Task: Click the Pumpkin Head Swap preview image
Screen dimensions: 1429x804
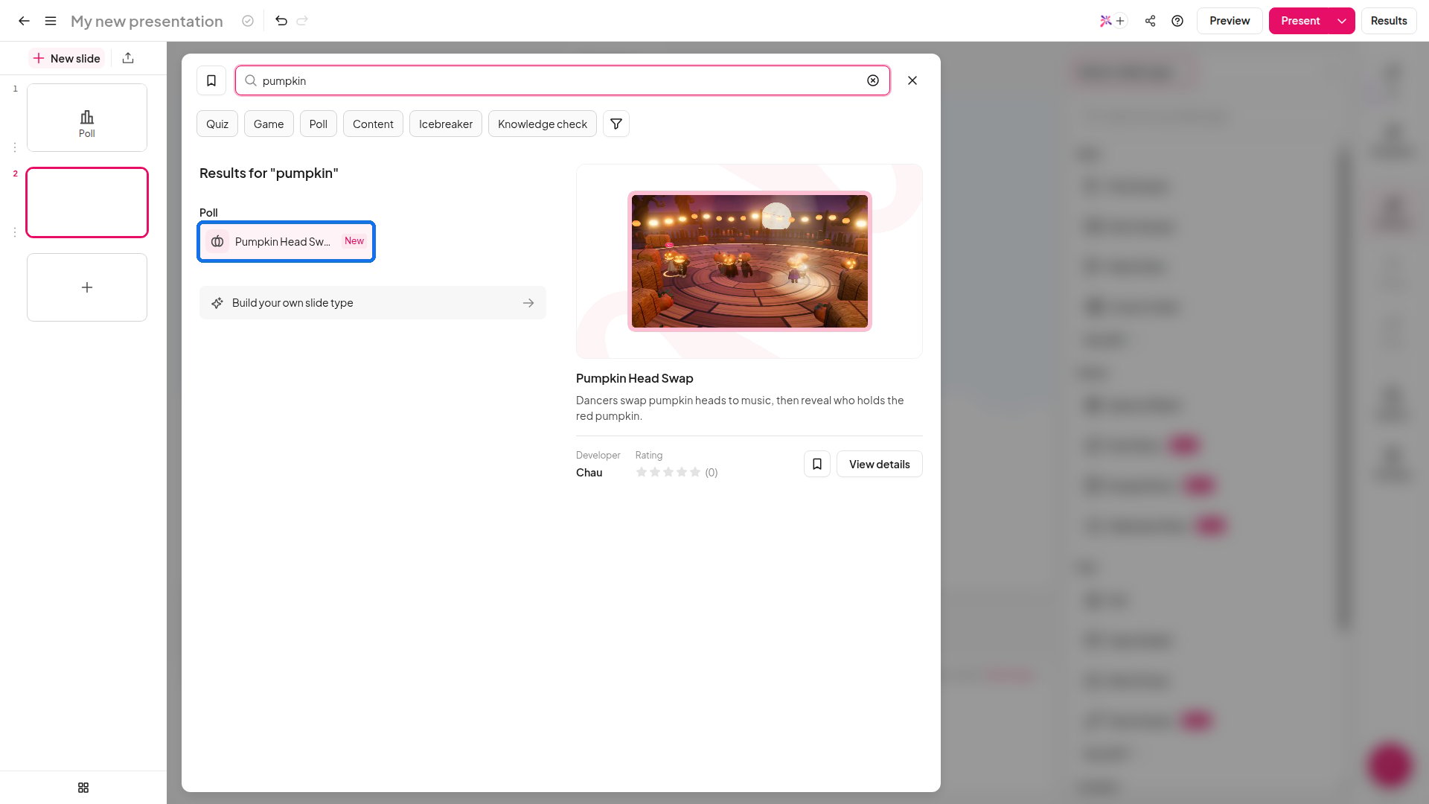Action: coord(749,261)
